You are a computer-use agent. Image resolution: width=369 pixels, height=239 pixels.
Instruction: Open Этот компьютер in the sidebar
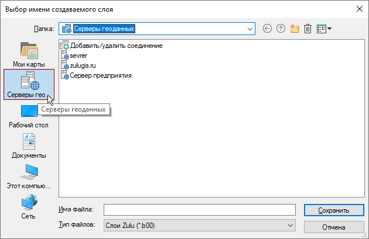(x=29, y=176)
